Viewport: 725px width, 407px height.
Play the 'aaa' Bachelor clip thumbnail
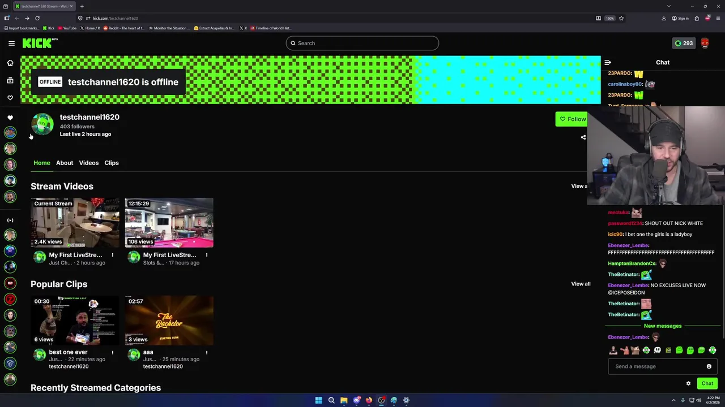169,321
